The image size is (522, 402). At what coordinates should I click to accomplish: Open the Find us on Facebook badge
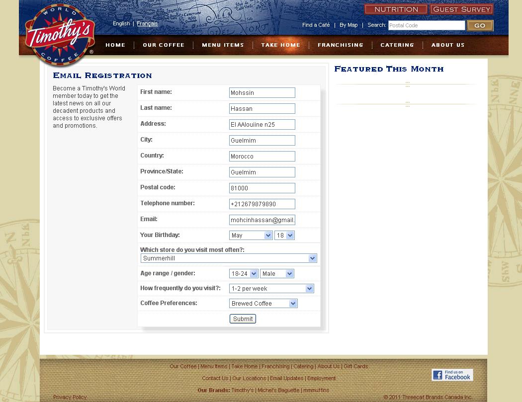tap(452, 375)
